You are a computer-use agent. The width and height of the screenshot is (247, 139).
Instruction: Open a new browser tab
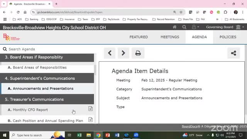[56, 4]
